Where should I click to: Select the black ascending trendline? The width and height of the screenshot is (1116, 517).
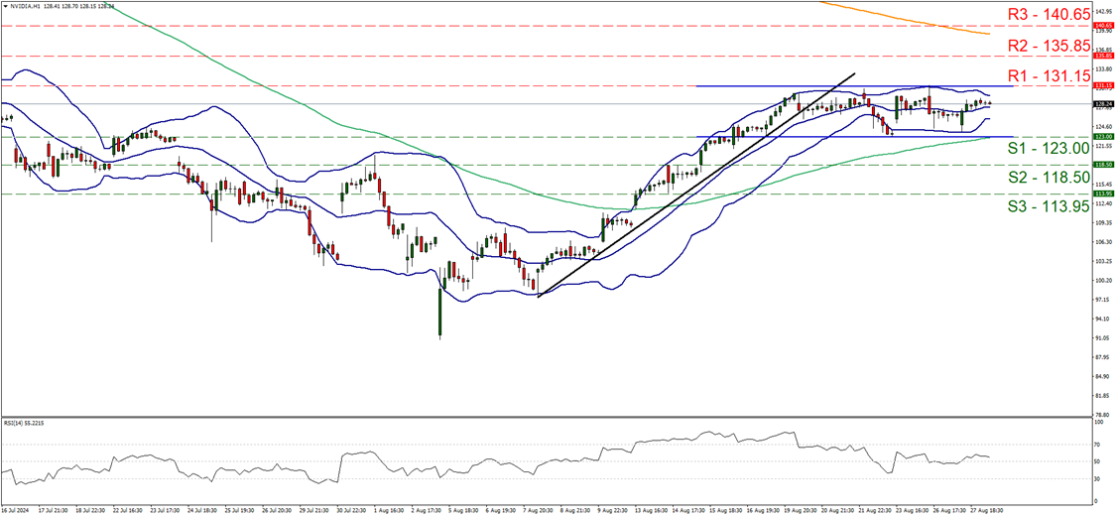[x=694, y=186]
